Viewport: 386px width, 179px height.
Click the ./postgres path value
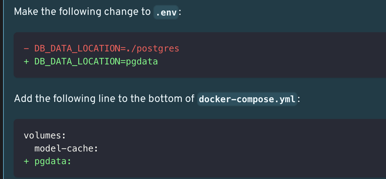153,48
